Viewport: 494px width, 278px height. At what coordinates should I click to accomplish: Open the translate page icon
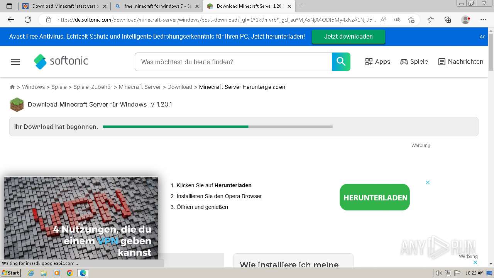(x=397, y=20)
